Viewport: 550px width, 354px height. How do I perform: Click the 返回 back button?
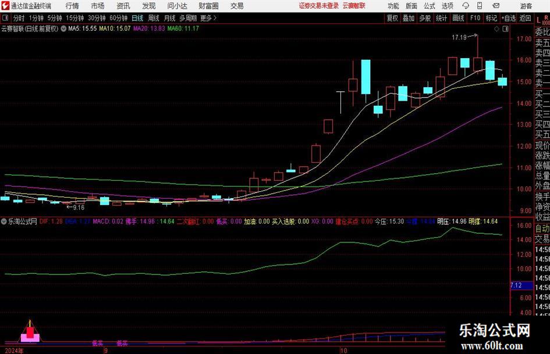pyautogui.click(x=525, y=18)
